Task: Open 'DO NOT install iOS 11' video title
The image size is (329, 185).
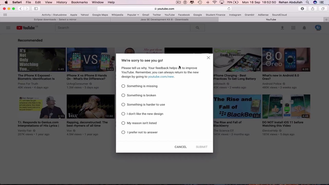Action: (x=283, y=124)
